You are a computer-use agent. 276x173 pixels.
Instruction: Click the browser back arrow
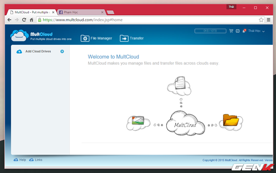point(9,20)
